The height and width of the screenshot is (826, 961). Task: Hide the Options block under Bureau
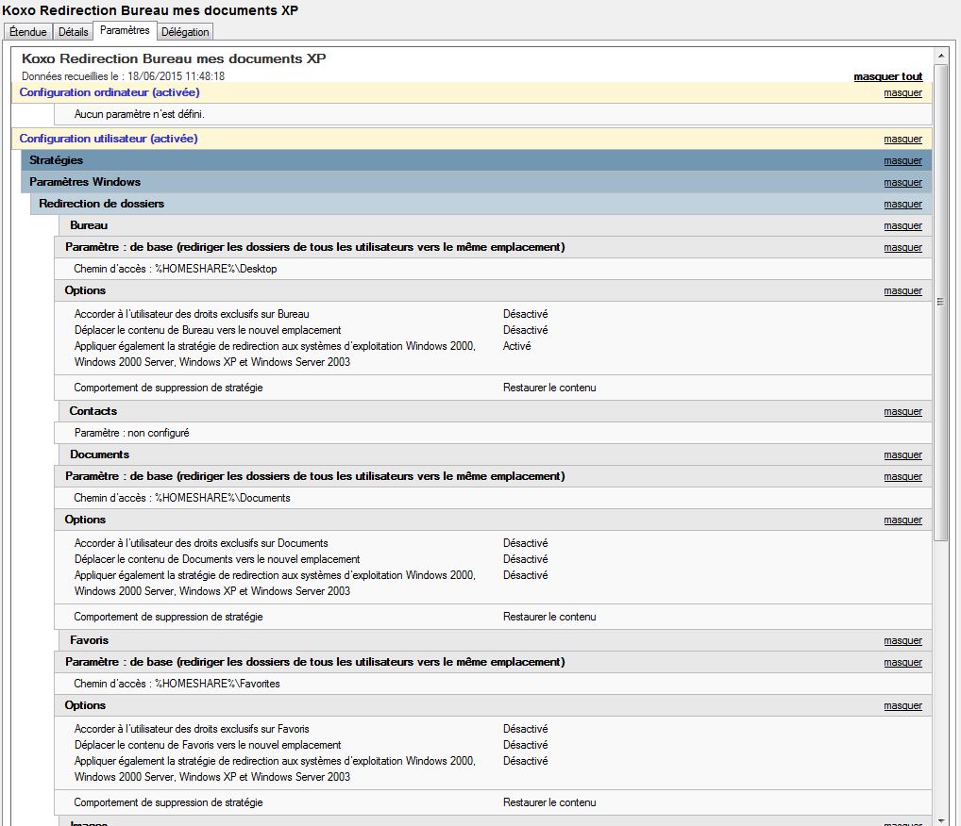click(902, 290)
